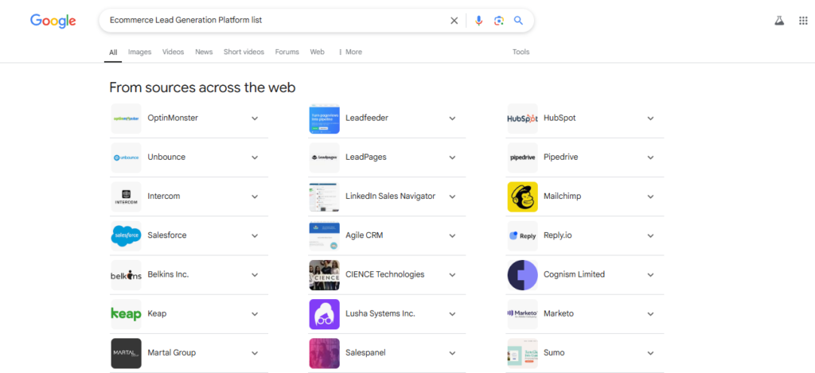Click the Salespanel thumbnail image
This screenshot has height=373, width=815.
(324, 353)
